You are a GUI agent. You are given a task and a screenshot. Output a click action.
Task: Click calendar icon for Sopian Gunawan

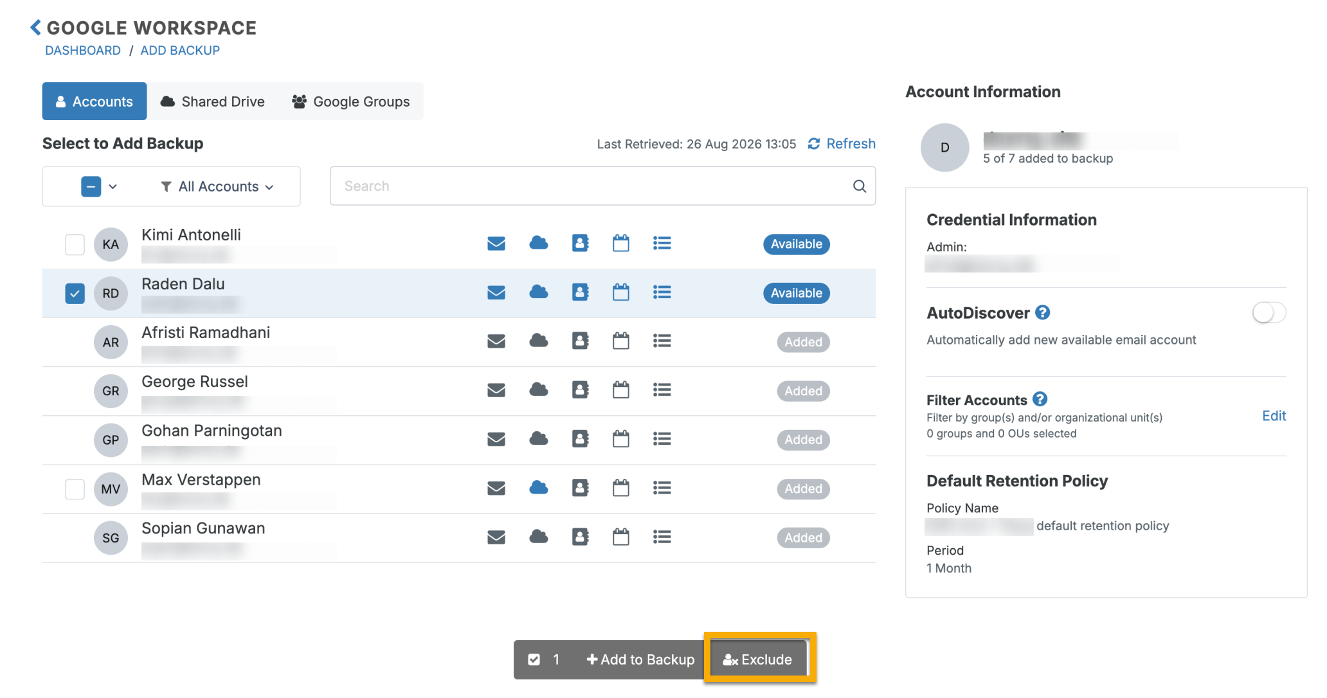621,537
